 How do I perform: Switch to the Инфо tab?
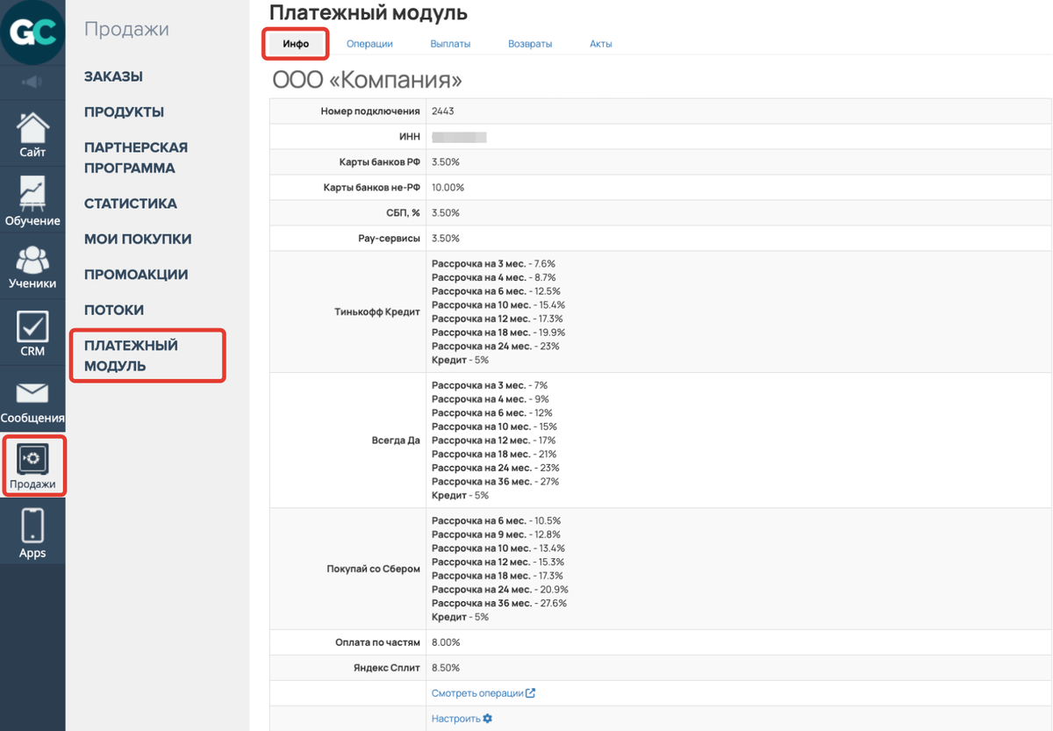(296, 44)
